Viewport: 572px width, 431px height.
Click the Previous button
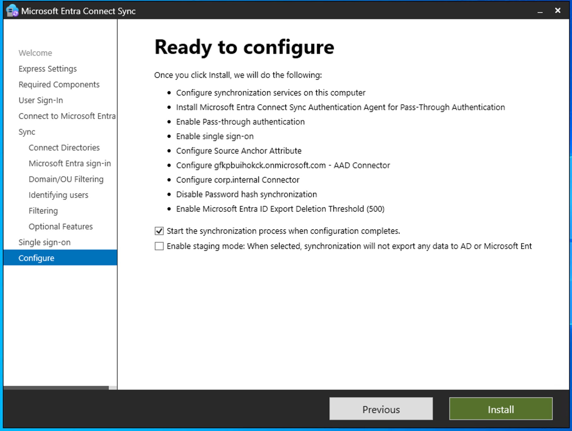click(x=380, y=409)
